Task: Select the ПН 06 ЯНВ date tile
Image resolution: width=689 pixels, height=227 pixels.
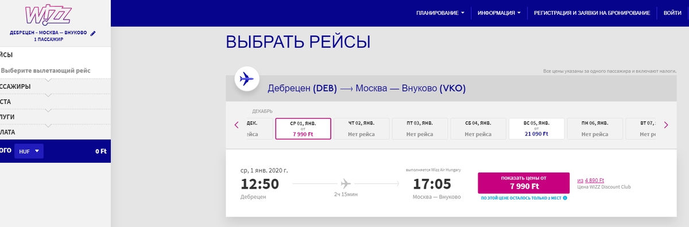Action: 595,128
